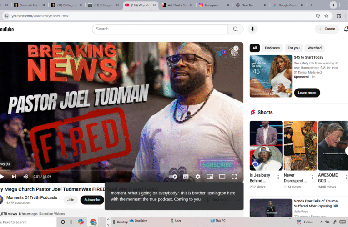The image size is (348, 227).
Task: Select the Watched filter chip
Action: (x=314, y=48)
